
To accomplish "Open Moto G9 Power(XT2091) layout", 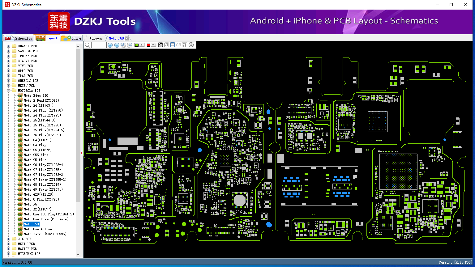I will 43,189.
